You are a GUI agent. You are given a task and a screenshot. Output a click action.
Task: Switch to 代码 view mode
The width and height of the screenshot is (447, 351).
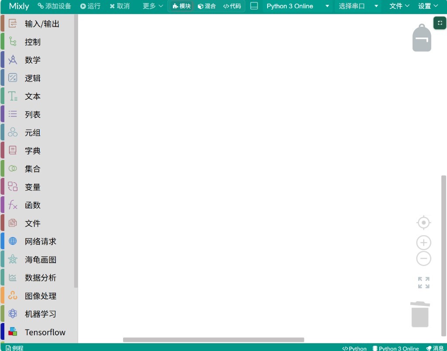click(x=232, y=6)
